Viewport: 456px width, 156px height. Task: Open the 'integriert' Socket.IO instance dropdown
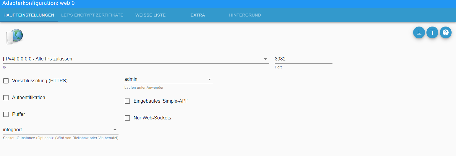click(x=61, y=130)
